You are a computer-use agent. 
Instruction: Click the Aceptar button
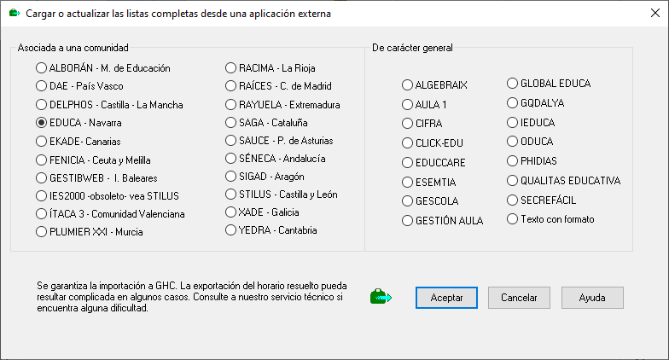(x=446, y=298)
